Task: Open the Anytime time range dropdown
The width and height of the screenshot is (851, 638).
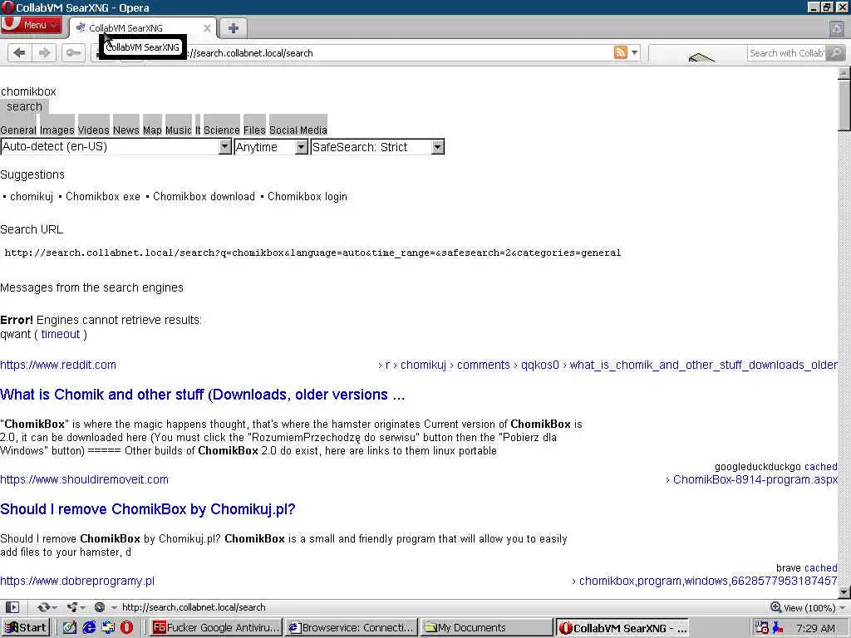Action: [272, 146]
